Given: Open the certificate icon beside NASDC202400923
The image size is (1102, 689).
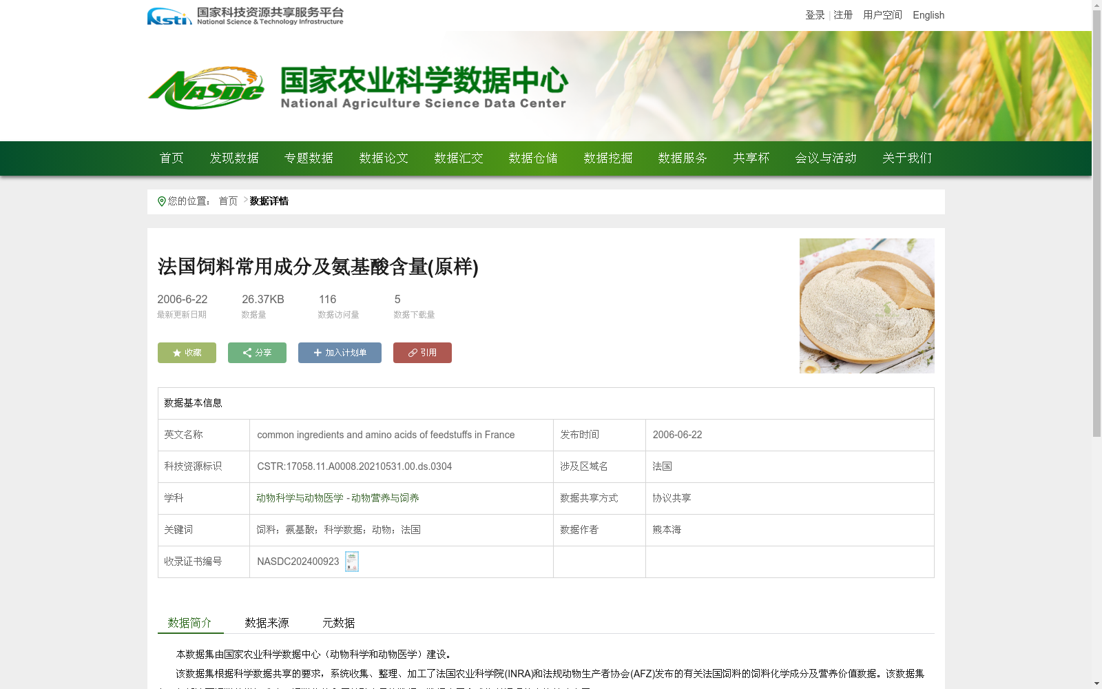Looking at the screenshot, I should tap(352, 562).
